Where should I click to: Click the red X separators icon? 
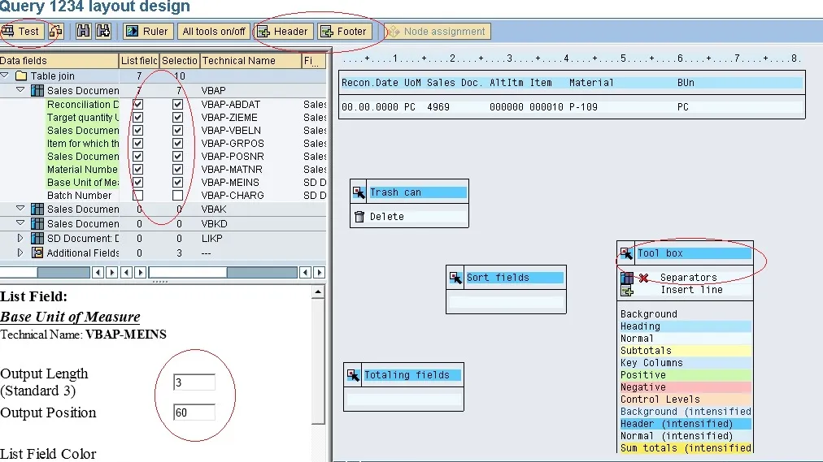tap(643, 278)
